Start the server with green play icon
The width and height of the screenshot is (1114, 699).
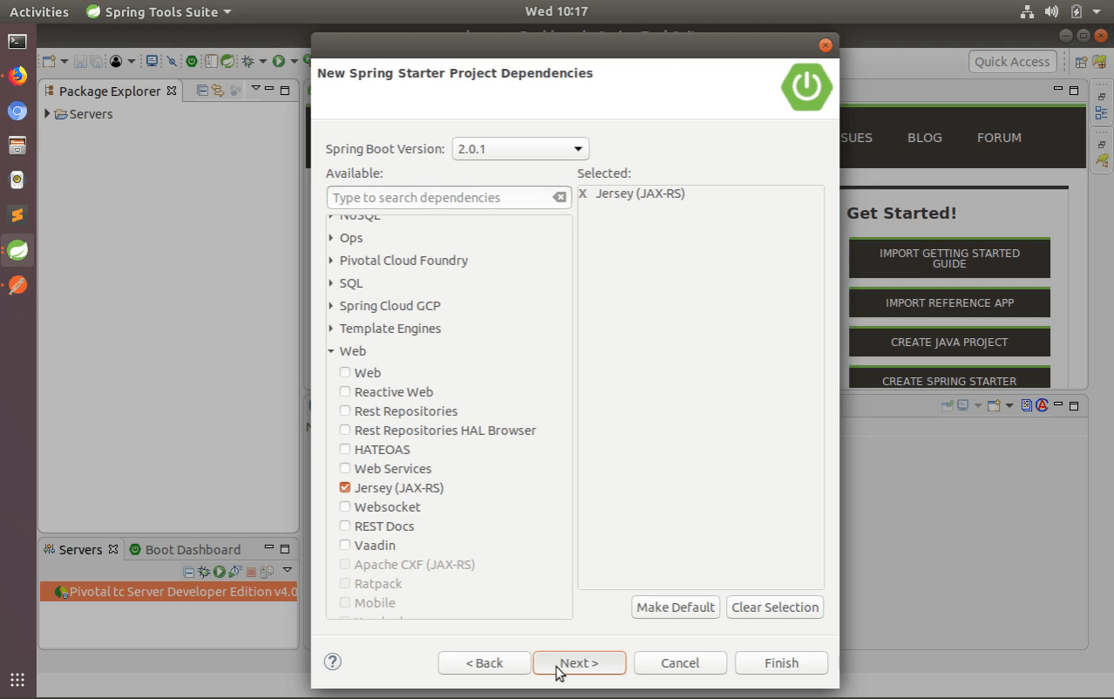pyautogui.click(x=220, y=572)
